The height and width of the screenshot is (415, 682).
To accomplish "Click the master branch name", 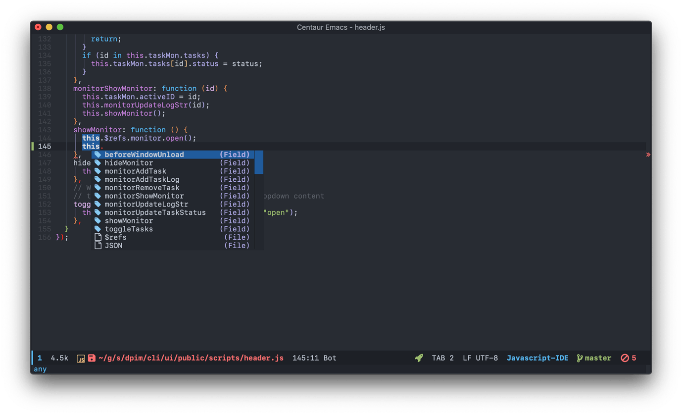I will 598,358.
